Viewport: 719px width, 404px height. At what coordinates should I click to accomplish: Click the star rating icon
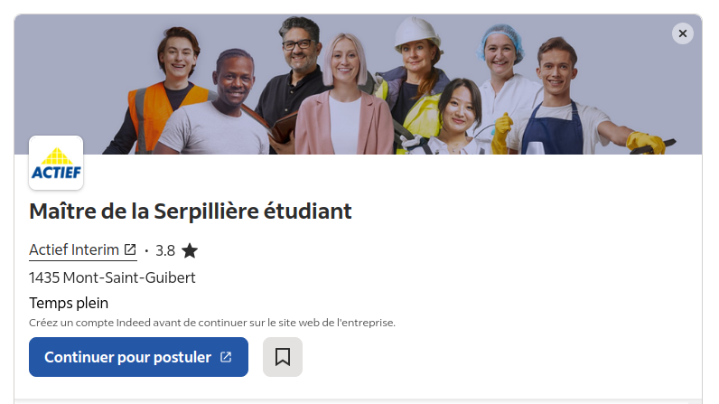pos(190,250)
